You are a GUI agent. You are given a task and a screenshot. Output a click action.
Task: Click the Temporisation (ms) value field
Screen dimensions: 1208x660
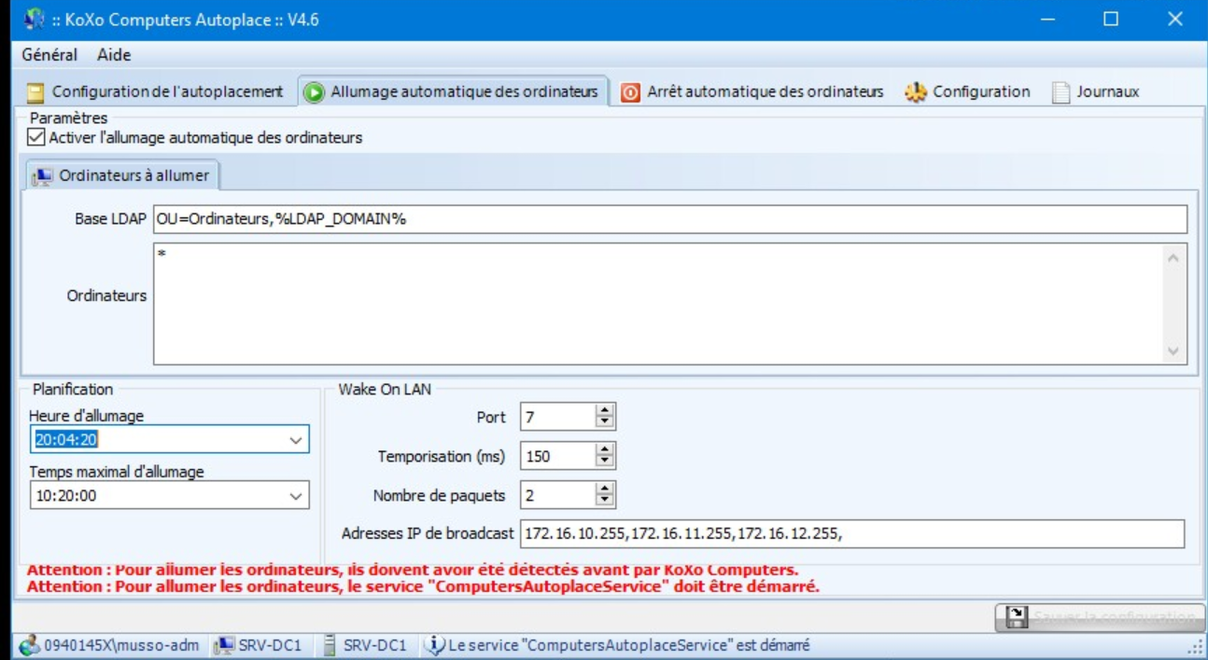click(x=558, y=457)
